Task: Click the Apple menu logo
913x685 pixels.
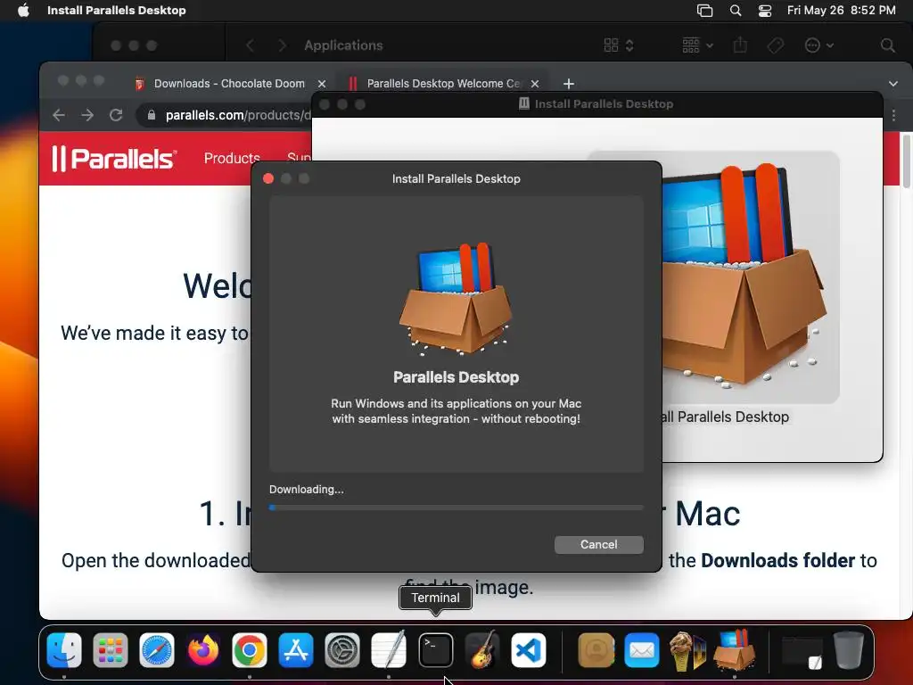Action: [x=23, y=10]
